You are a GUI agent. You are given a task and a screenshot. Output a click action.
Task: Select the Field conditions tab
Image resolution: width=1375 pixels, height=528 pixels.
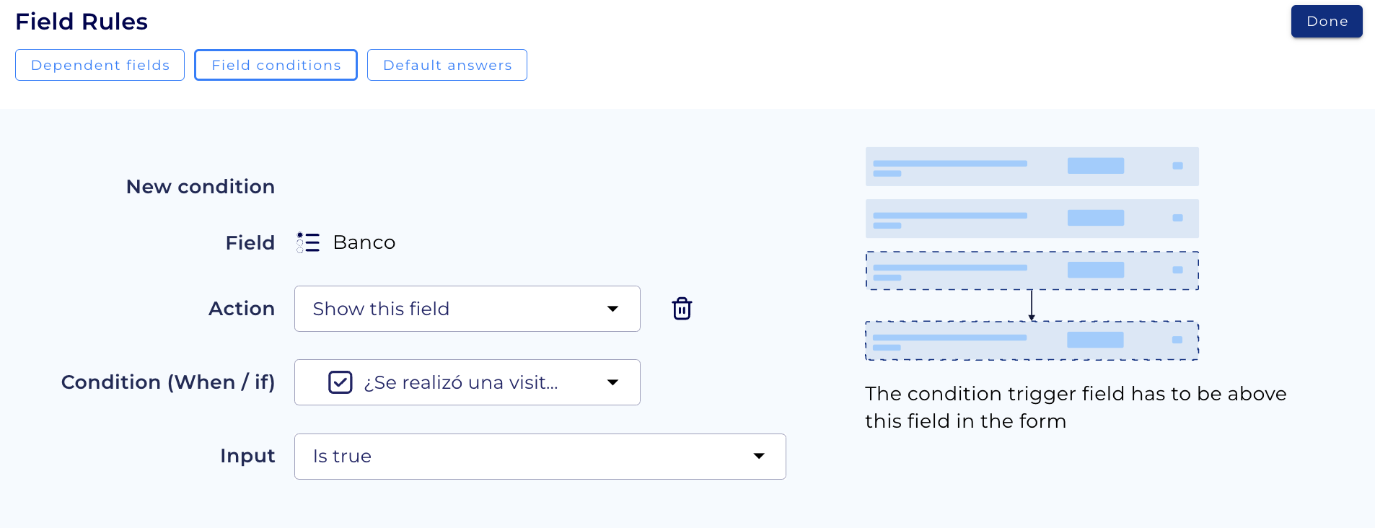coord(276,64)
